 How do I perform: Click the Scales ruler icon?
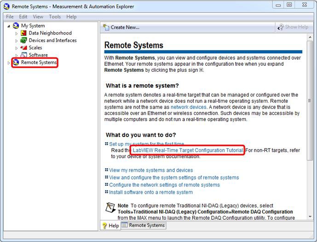[23, 48]
